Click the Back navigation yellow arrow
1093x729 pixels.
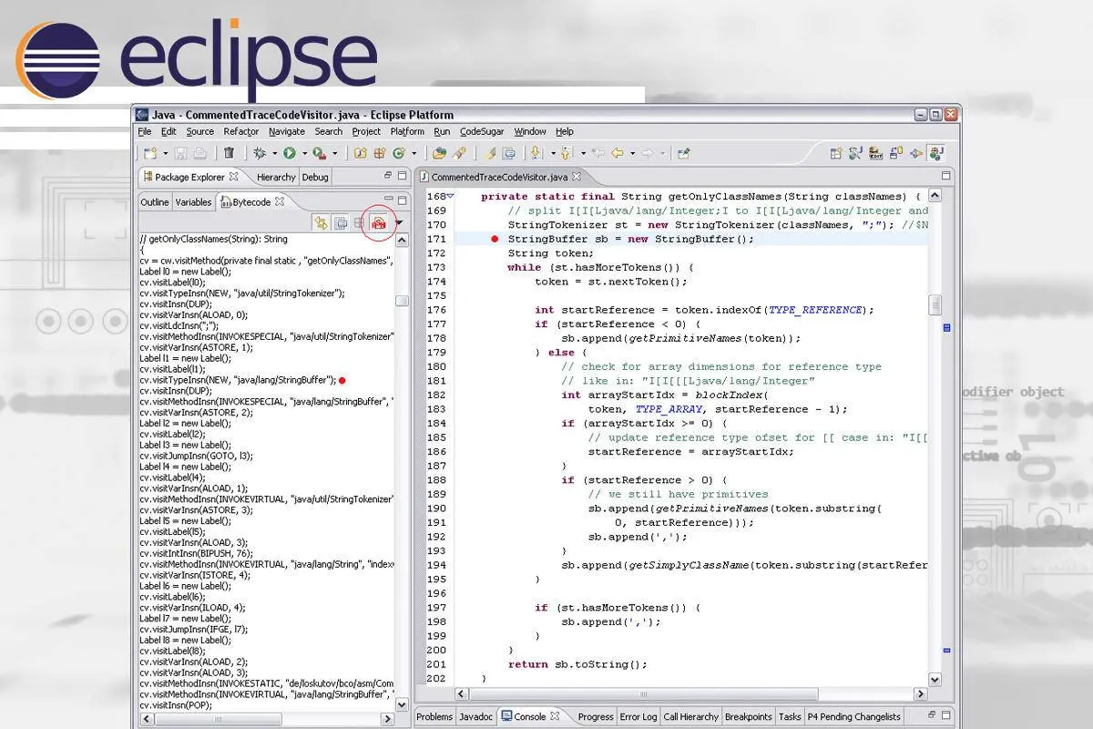pos(617,153)
